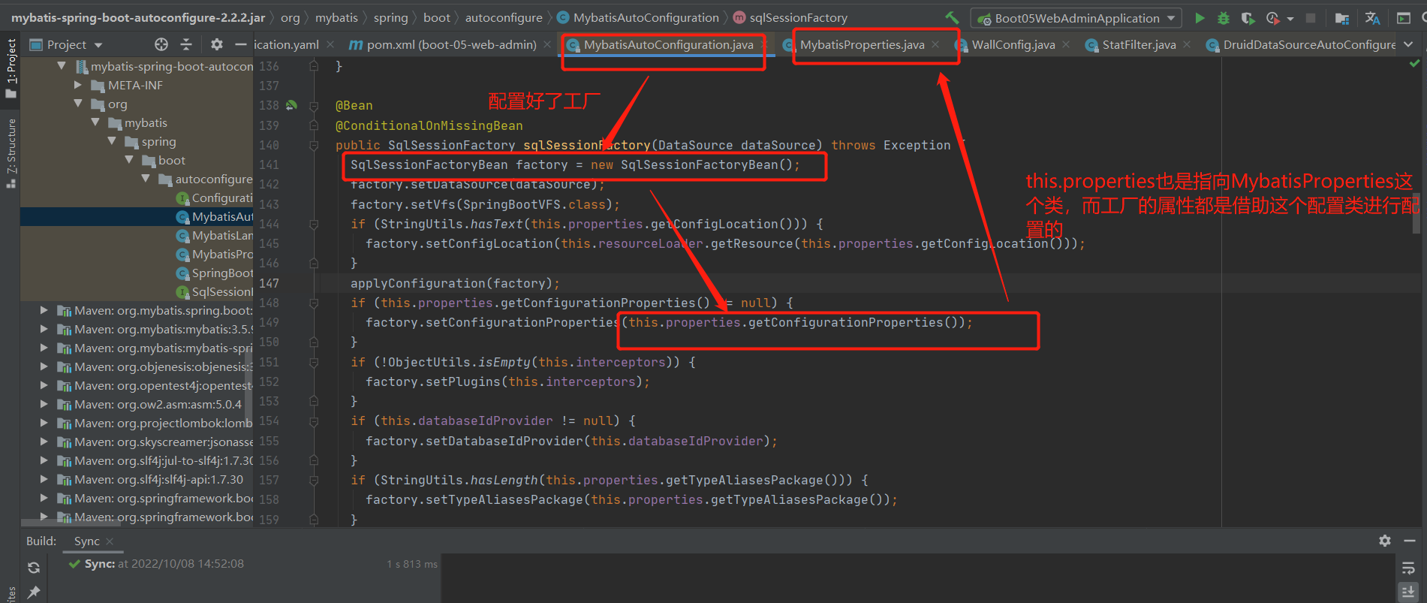Close the MybatisProperties.java tab
Viewport: 1427px width, 603px height.
point(935,45)
